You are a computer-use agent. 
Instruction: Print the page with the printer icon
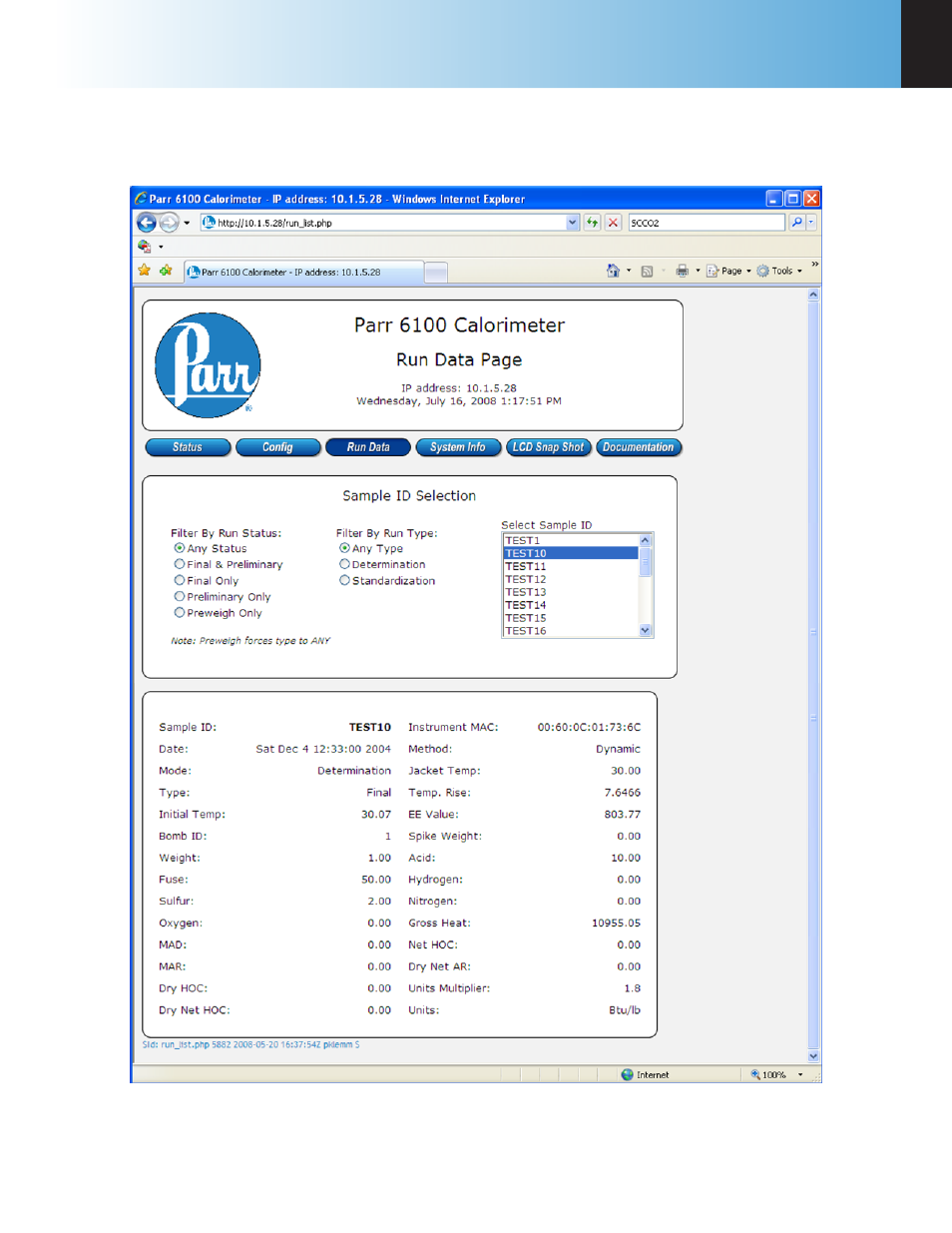[682, 271]
